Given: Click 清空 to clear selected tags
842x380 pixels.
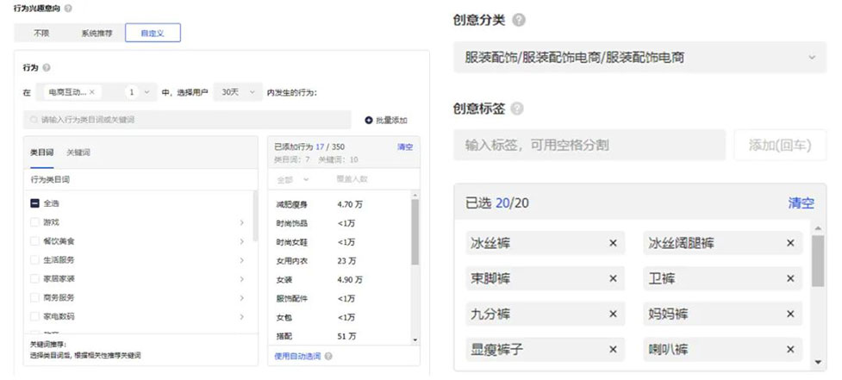Looking at the screenshot, I should [800, 203].
